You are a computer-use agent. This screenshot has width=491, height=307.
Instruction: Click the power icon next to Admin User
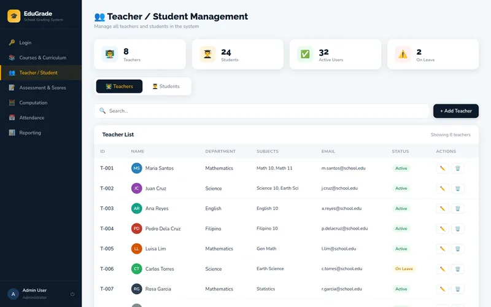pyautogui.click(x=72, y=294)
